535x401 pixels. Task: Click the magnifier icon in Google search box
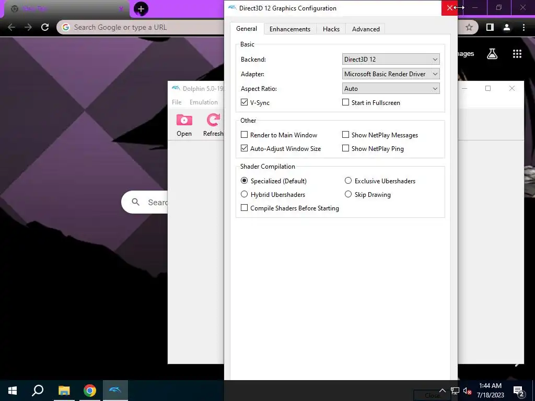click(x=135, y=202)
